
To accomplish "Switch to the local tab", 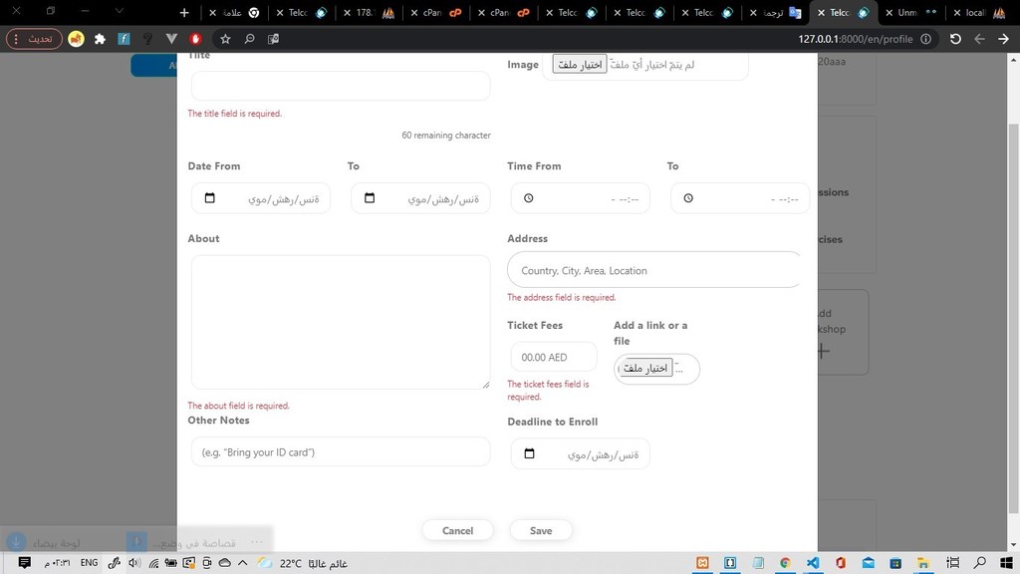I will pos(980,12).
